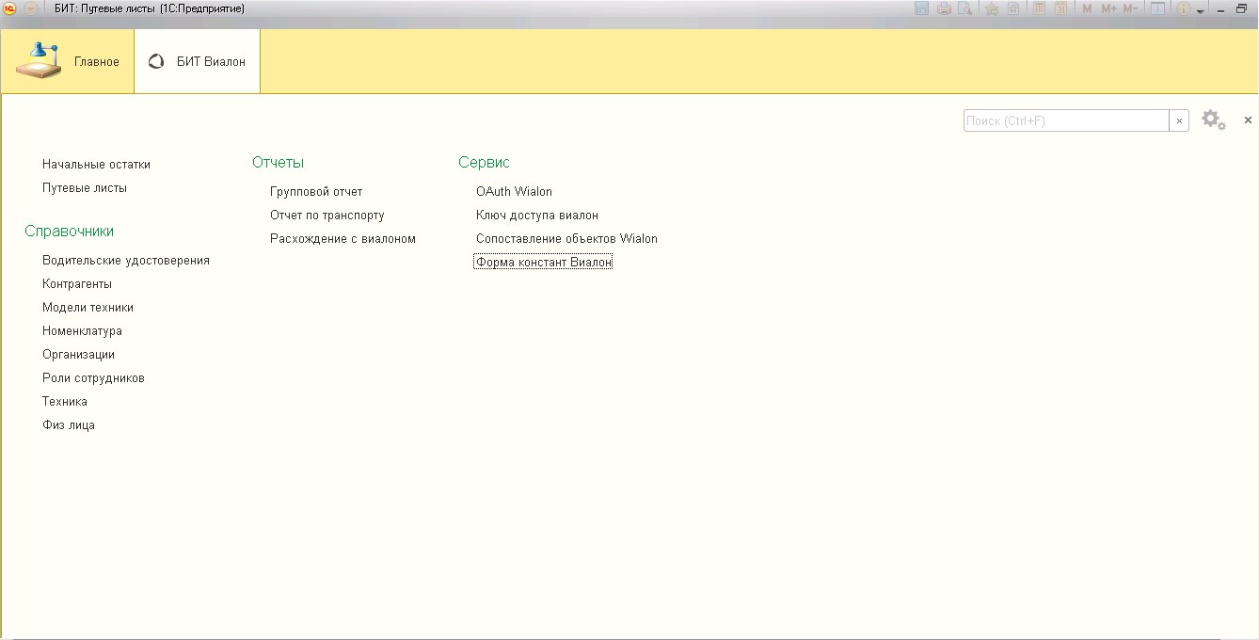
Task: Clear the search field with x button
Action: (1179, 121)
